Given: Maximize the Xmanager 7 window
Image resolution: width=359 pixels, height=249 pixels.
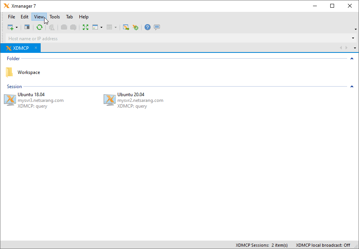Looking at the screenshot, I should tap(332, 6).
